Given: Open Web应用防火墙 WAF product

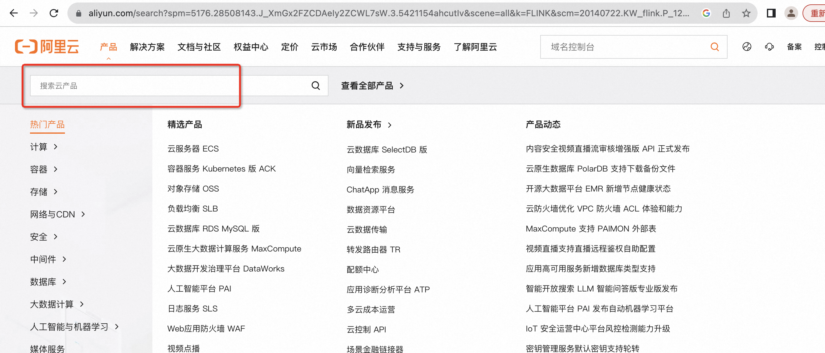Looking at the screenshot, I should [x=206, y=328].
